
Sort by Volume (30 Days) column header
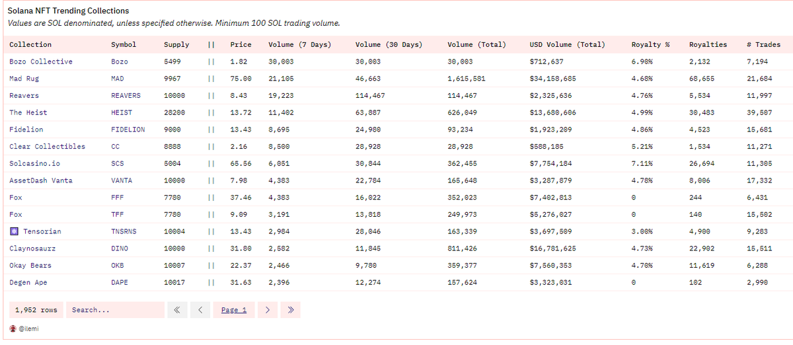[389, 45]
